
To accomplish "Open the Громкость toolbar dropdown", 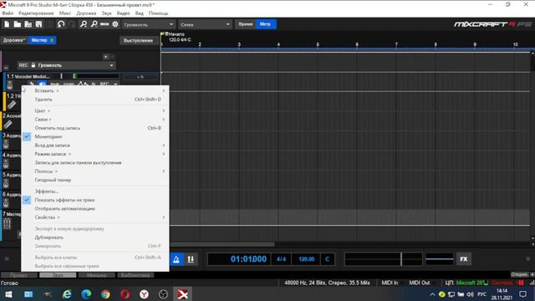I will click(x=149, y=24).
